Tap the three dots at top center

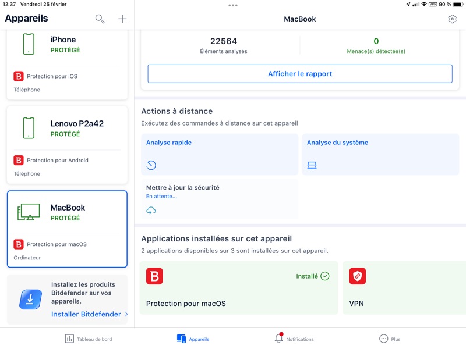coord(233,5)
